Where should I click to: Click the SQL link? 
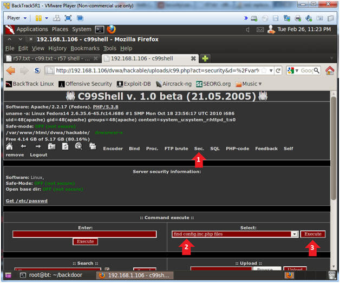pyautogui.click(x=215, y=149)
